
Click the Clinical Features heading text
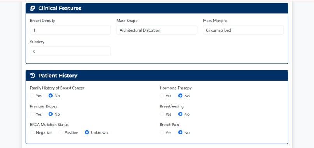(60, 8)
